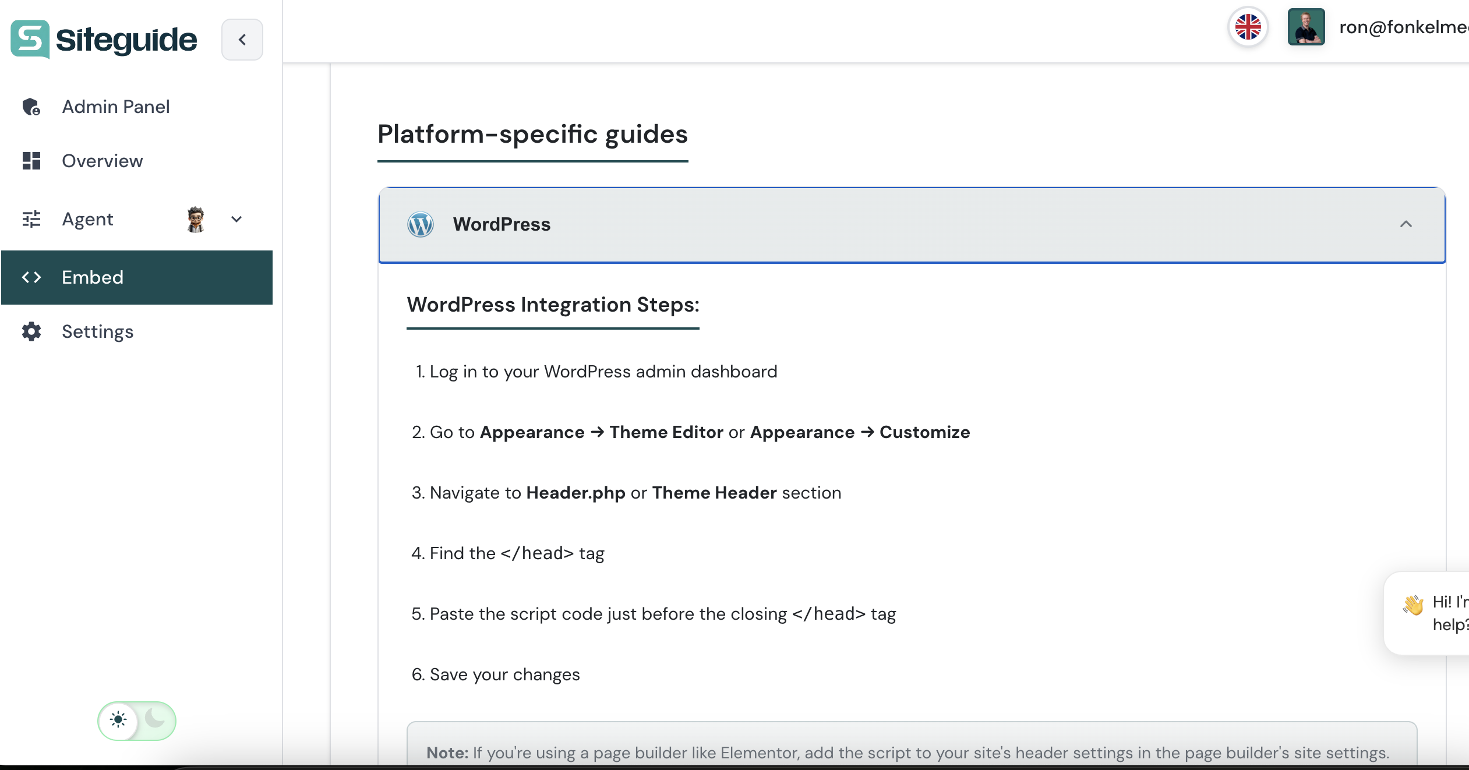Enable light mode via the sun toggle
The height and width of the screenshot is (770, 1469).
[x=119, y=721]
